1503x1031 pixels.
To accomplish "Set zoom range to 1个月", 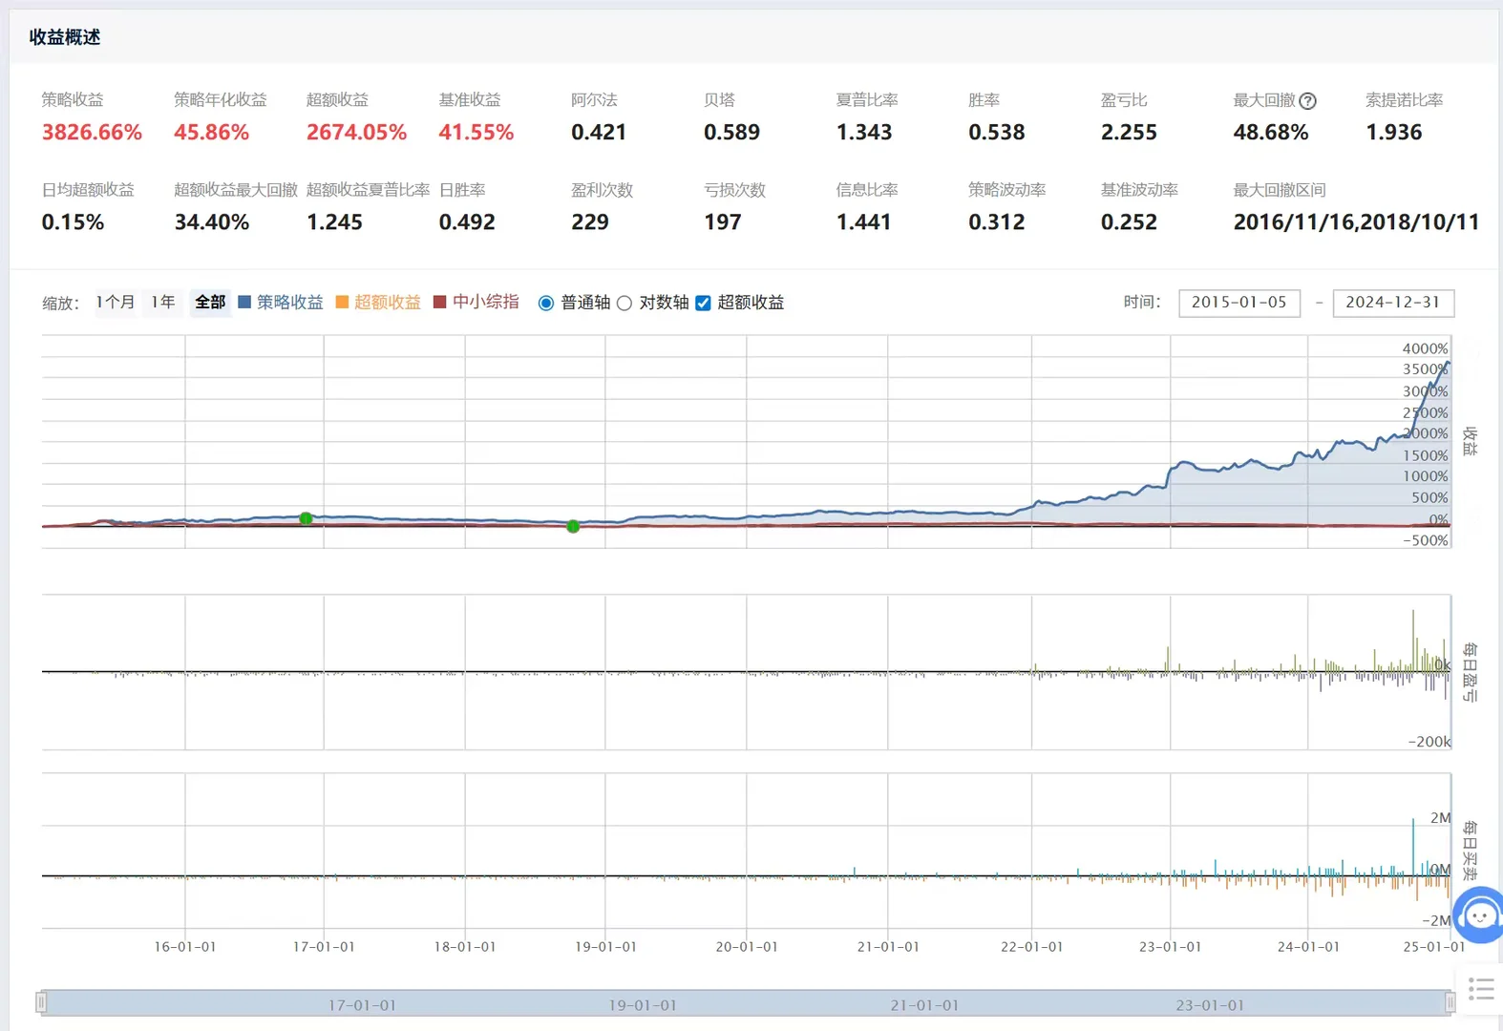I will coord(116,303).
